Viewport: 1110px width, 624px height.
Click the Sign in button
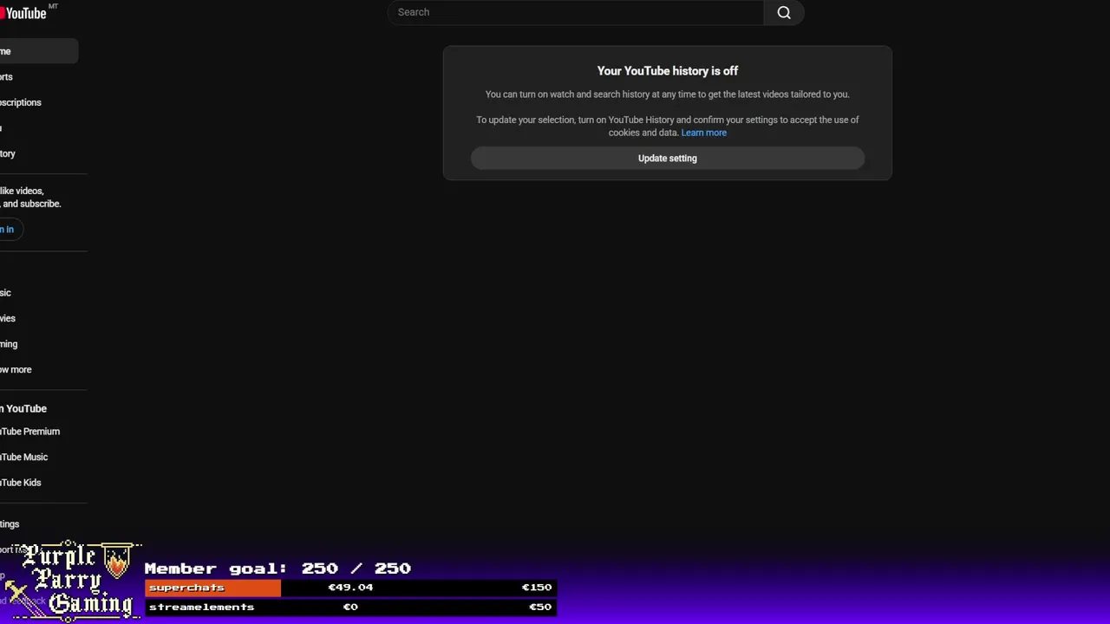point(10,230)
